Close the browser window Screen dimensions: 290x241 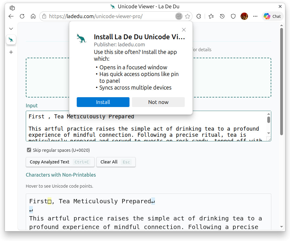[280, 7]
